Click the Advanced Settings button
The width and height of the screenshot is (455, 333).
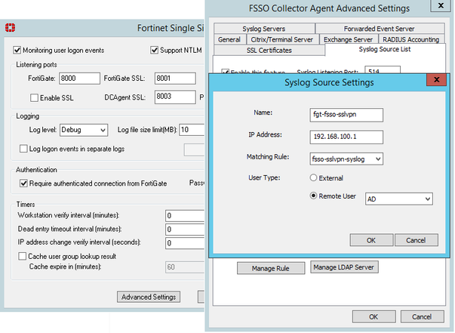149,297
